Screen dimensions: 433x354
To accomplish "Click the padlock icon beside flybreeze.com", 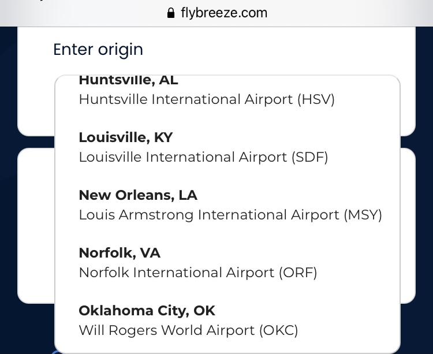I will tap(170, 13).
